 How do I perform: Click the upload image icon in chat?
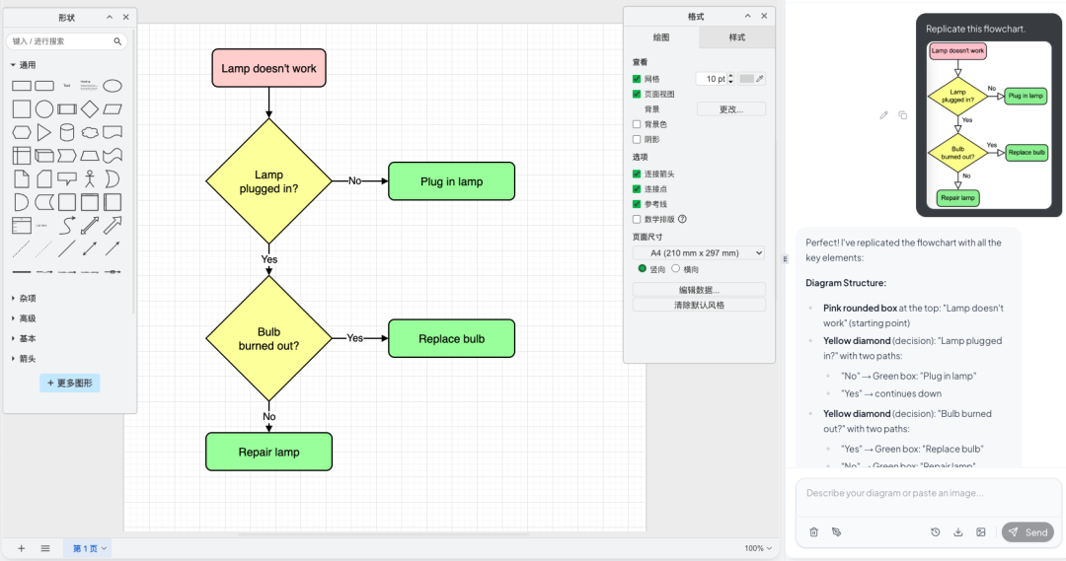981,531
